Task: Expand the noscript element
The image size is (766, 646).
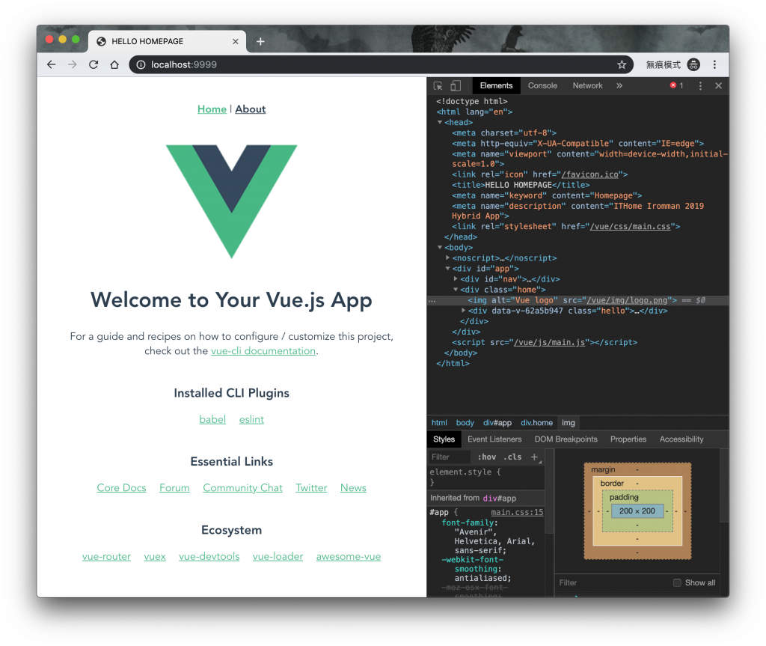Action: 447,258
